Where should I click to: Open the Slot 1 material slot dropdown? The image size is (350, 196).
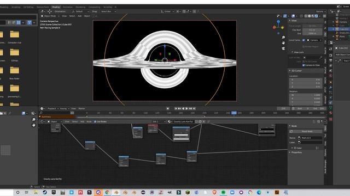159,122
